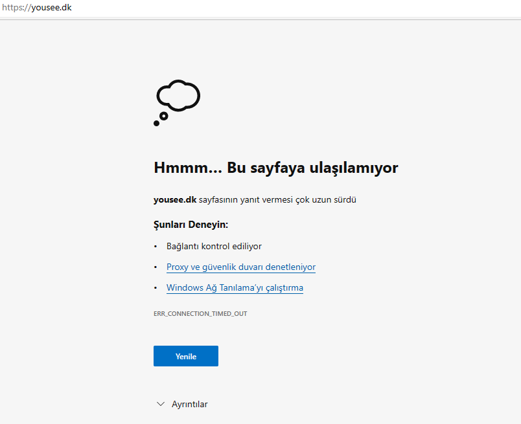Select the ERR_CONNECTION_TIMED_OUT error code text
Viewport: 521px width, 424px height.
pyautogui.click(x=200, y=314)
